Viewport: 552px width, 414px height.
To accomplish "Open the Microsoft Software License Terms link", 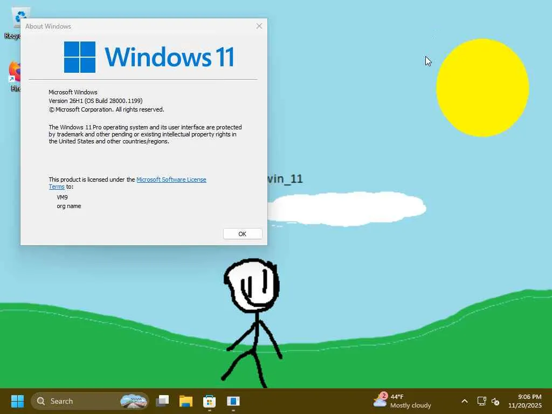I will pos(171,180).
